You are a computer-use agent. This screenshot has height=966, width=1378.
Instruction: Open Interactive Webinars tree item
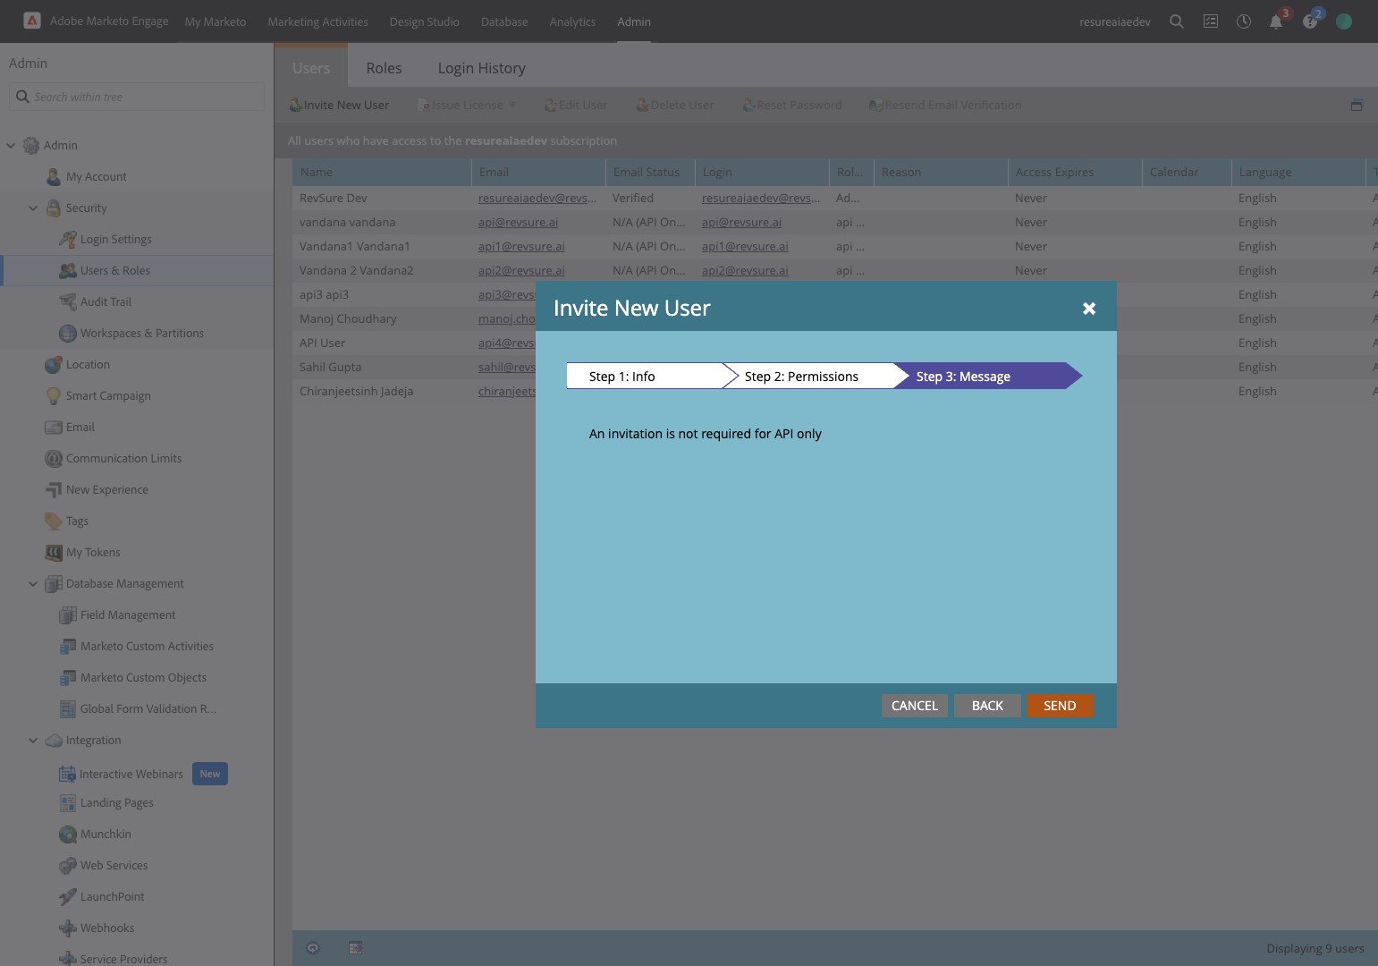[131, 774]
